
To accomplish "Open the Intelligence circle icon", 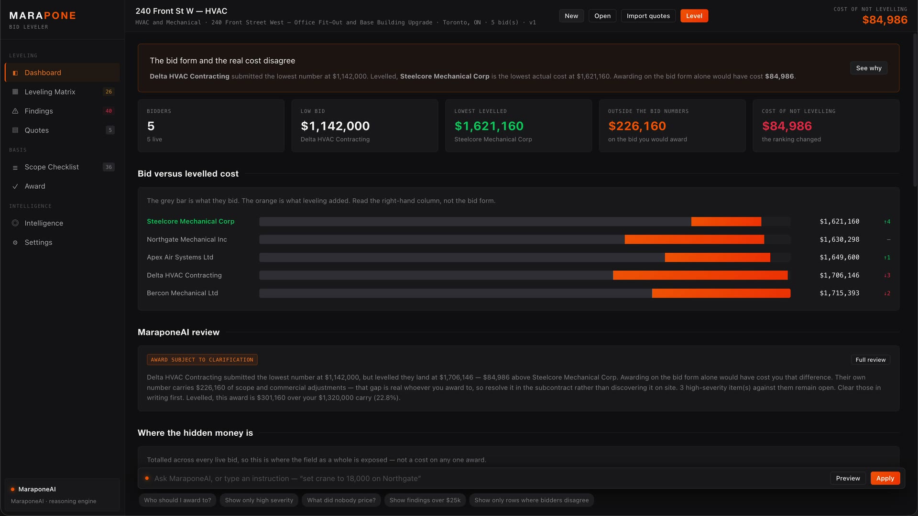I will coord(15,223).
